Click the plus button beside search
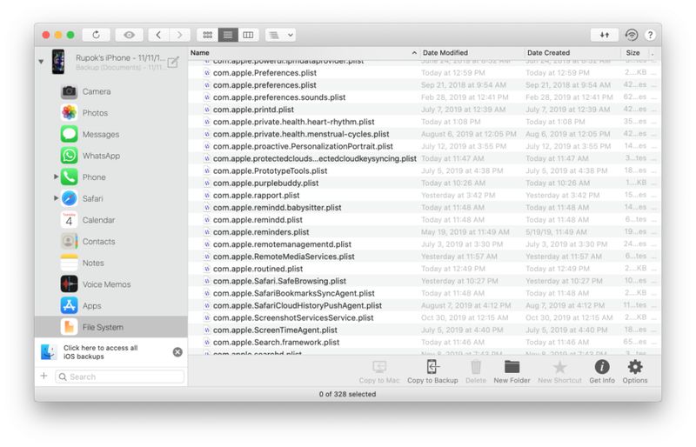 [x=44, y=376]
